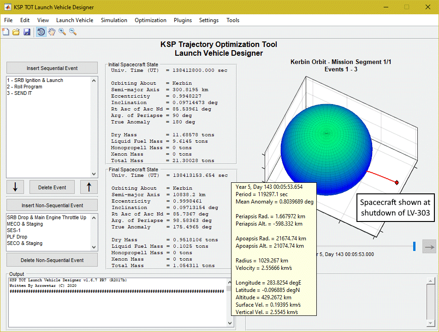Image resolution: width=439 pixels, height=332 pixels.
Task: Click the blue time slider handle
Action: point(414,246)
